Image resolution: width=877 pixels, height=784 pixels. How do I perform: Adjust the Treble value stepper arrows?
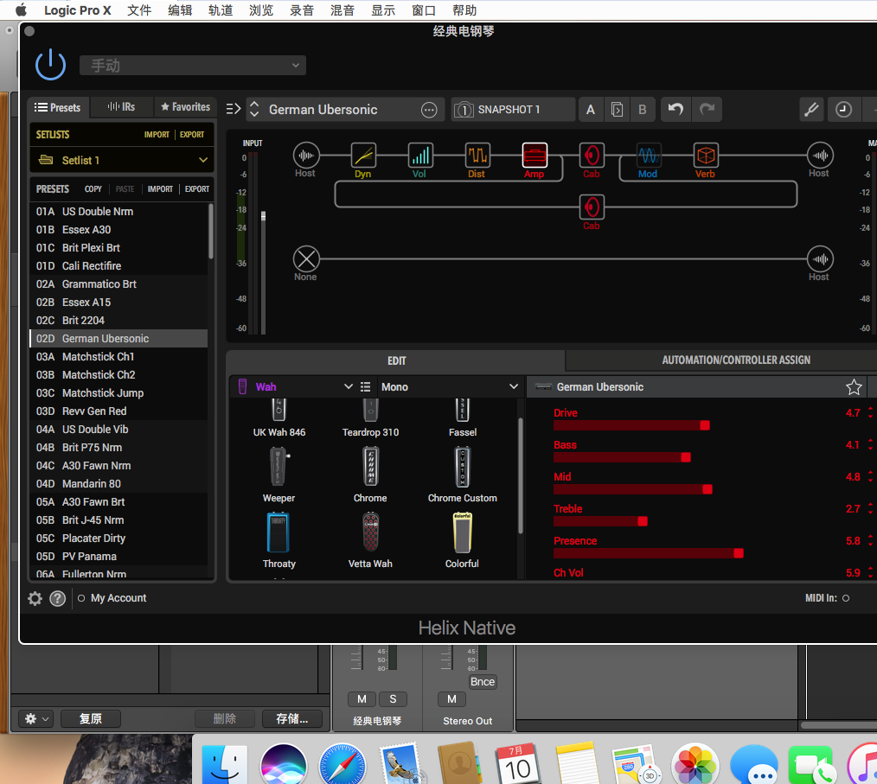click(870, 508)
